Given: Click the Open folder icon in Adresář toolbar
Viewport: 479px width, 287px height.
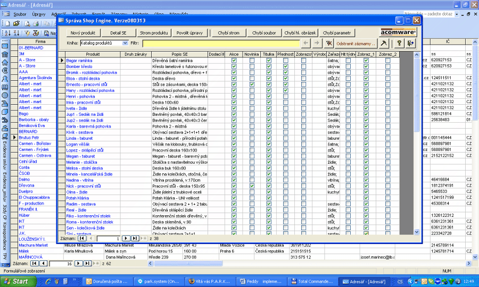Looking at the screenshot, I should point(16,23).
